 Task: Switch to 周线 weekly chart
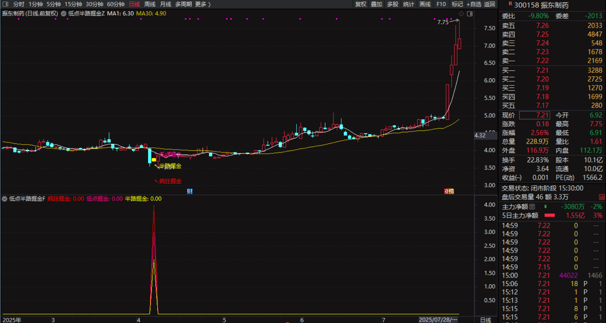(150, 4)
